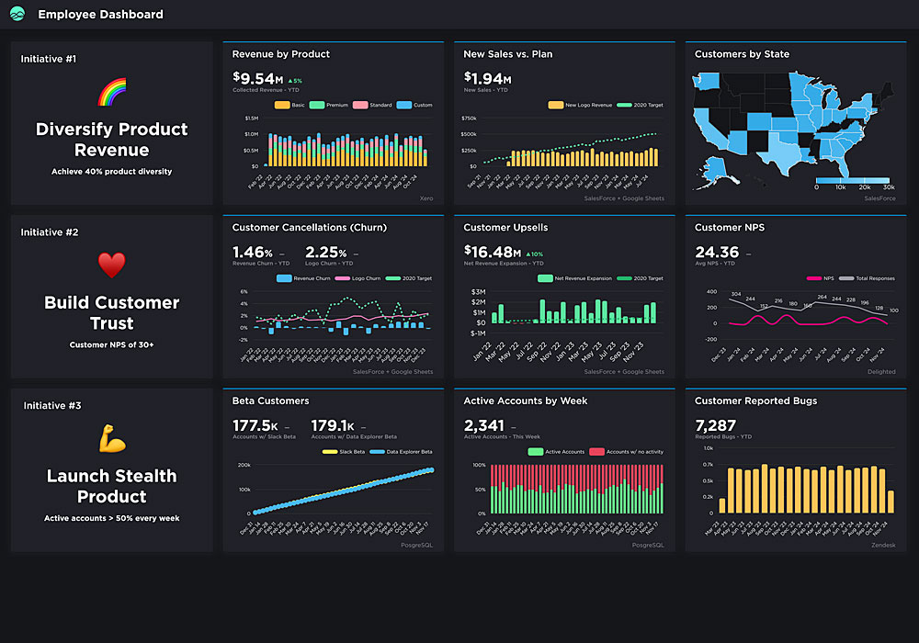Select the Launch Stealth Product initiative heading
The width and height of the screenshot is (919, 643).
[111, 486]
